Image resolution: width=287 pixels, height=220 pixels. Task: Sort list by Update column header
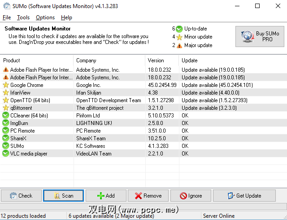pos(233,60)
